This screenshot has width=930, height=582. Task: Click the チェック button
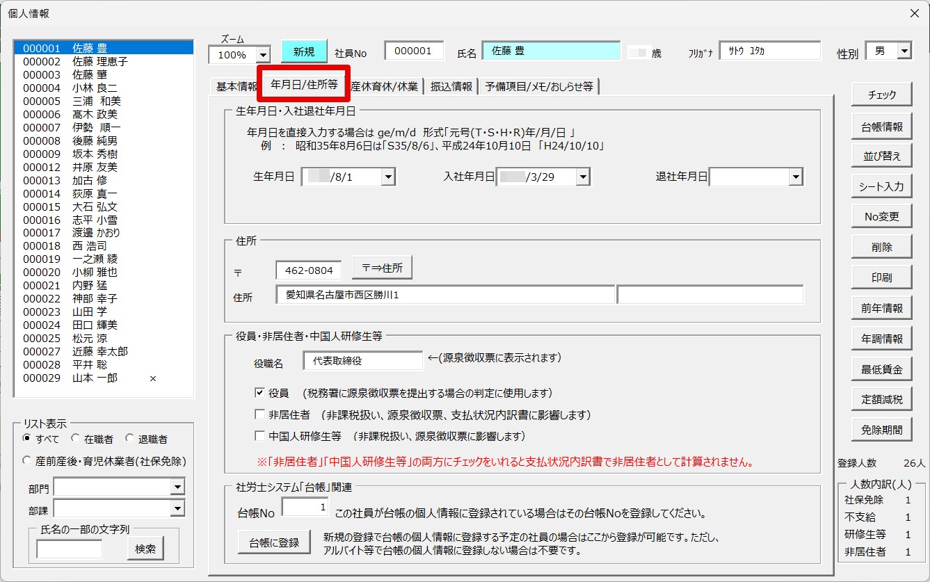point(881,95)
